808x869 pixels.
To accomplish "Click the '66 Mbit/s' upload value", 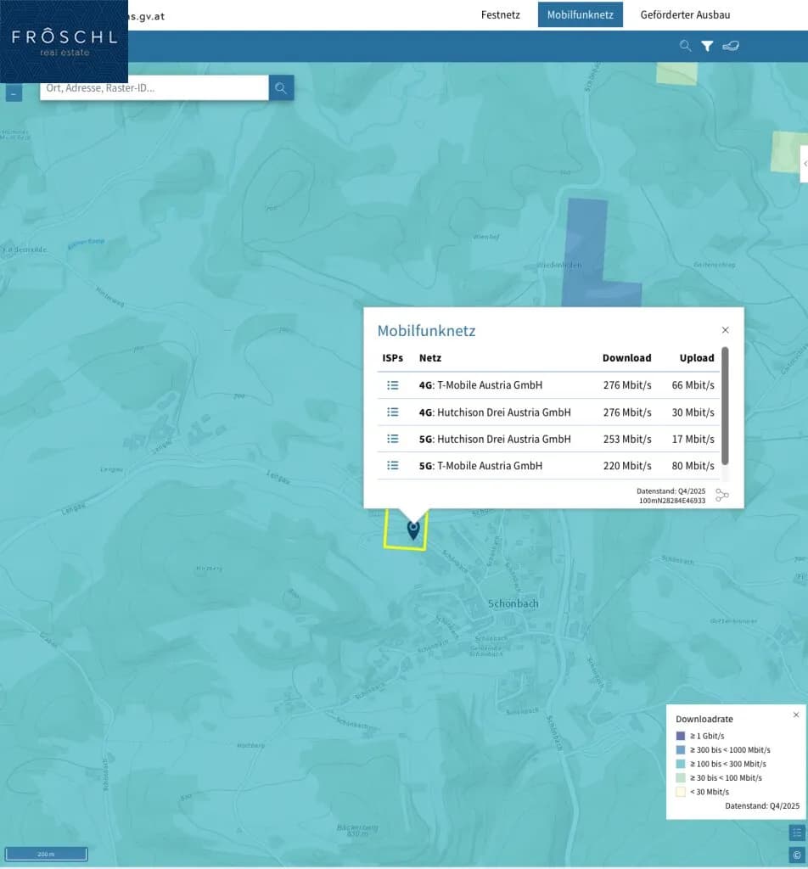I will 693,385.
